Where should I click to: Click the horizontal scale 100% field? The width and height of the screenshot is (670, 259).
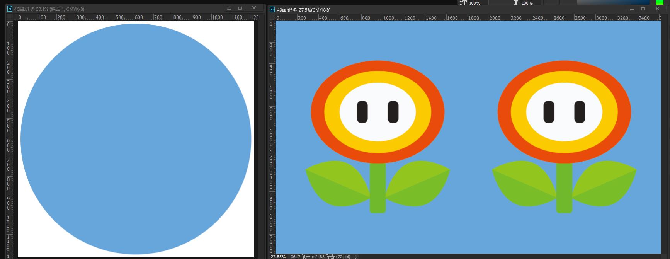click(x=531, y=3)
